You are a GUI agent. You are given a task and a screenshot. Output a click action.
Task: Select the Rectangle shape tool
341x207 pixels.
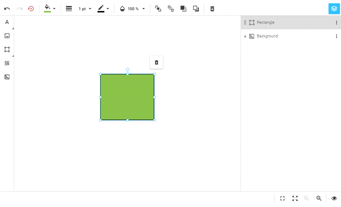[7, 49]
